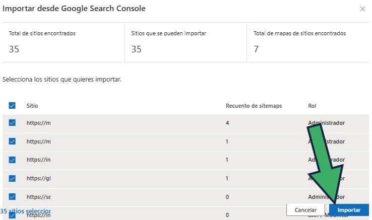
Task: Click the Importar button
Action: (349, 210)
